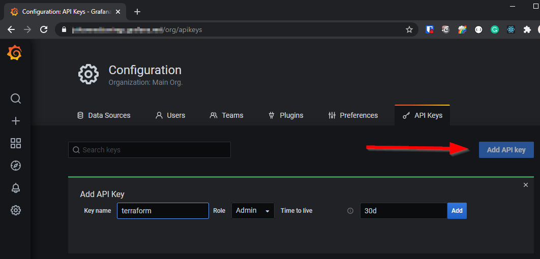Viewport: 540px width, 259px height.
Task: Open the Configuration gear in sidebar
Action: (x=16, y=210)
